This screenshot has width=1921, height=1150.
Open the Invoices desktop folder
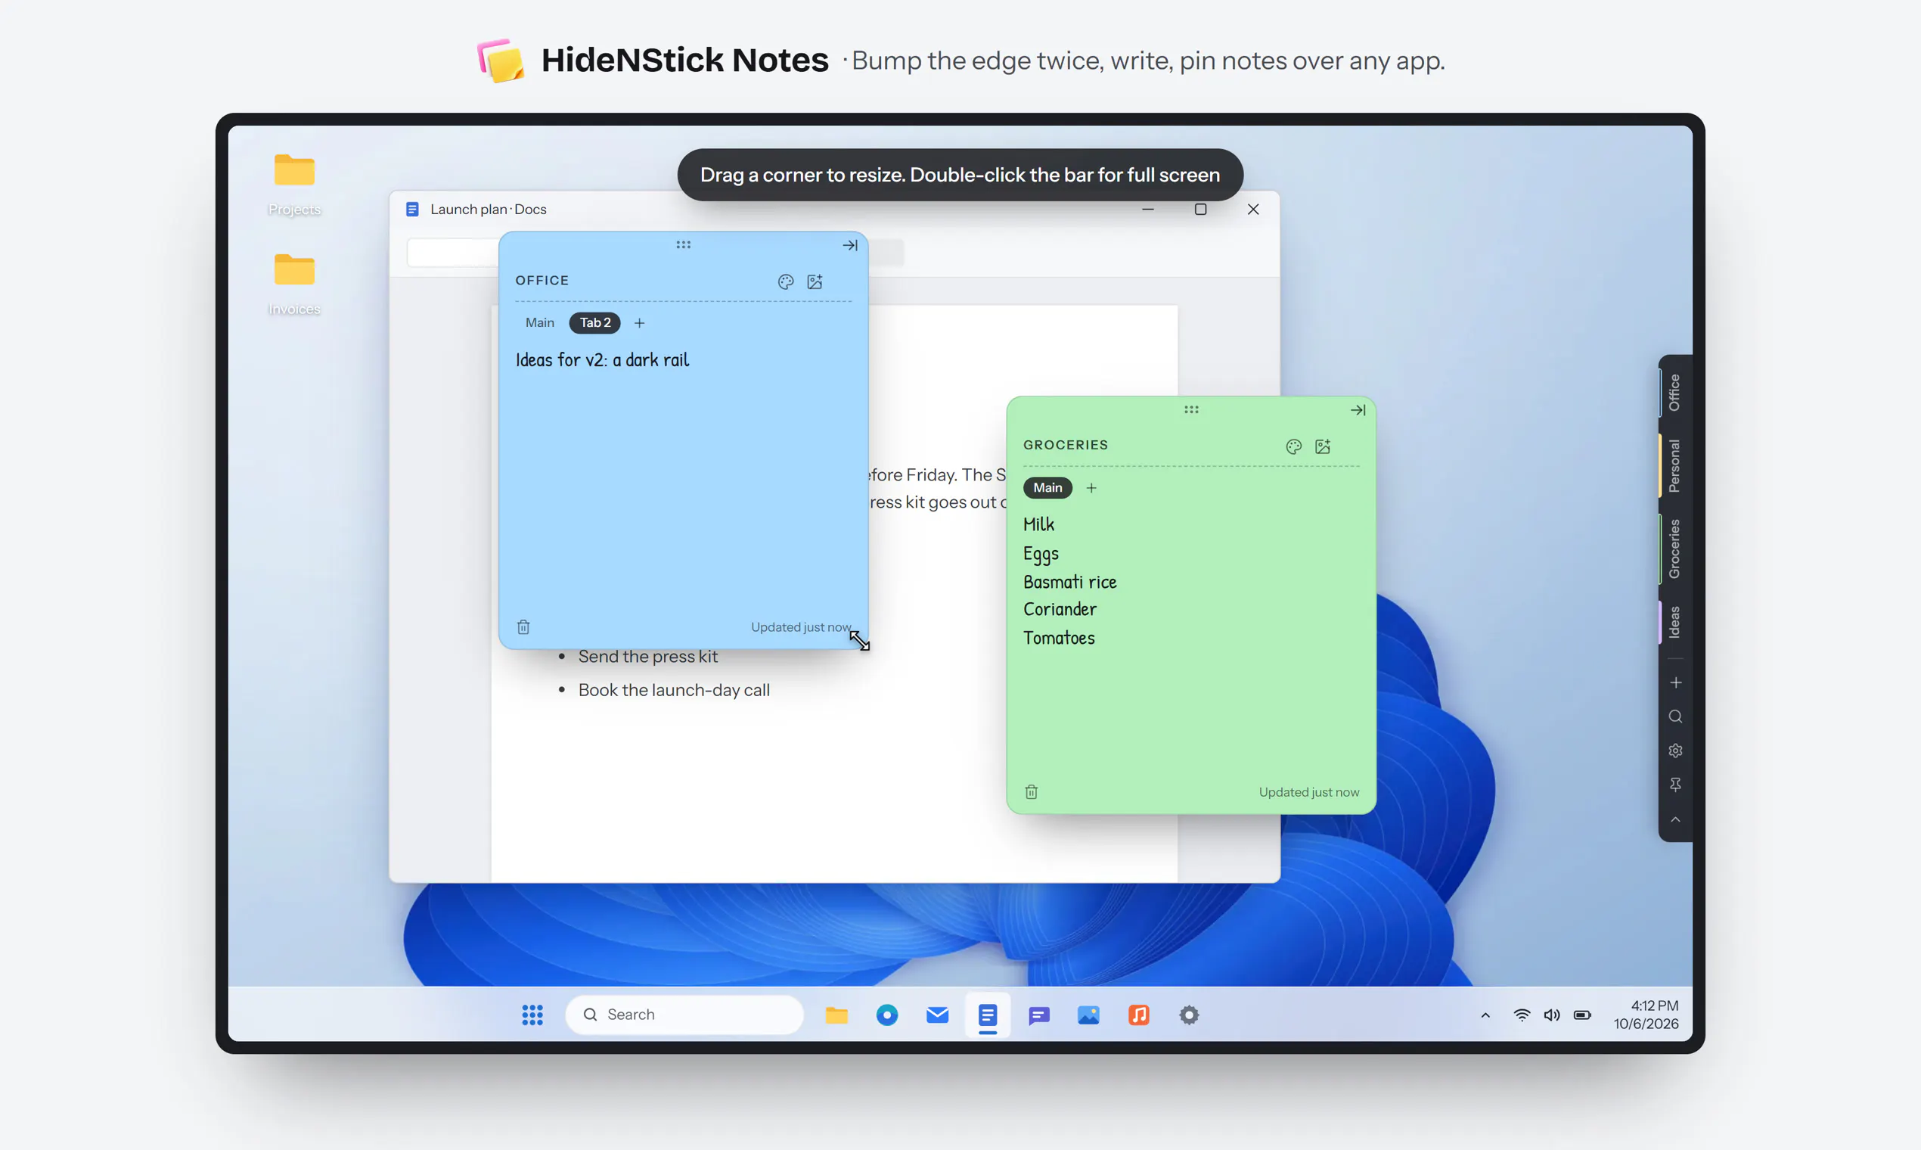[x=294, y=284]
